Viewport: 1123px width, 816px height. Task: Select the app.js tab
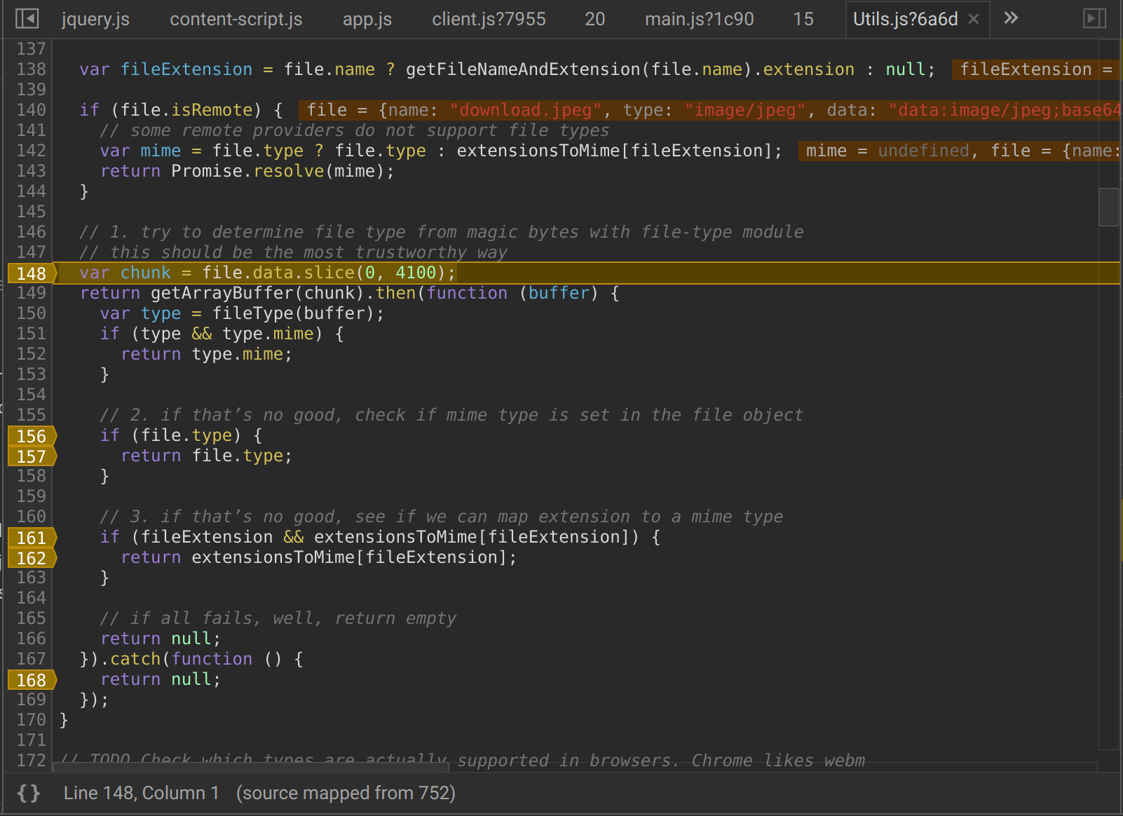367,19
